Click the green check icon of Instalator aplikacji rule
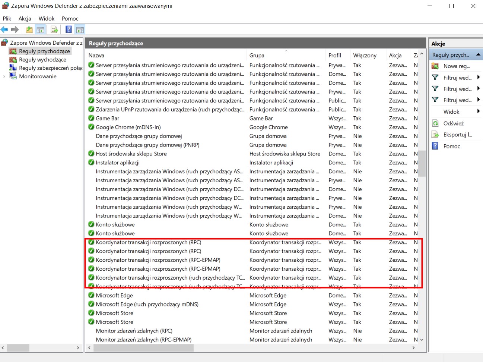Screen dimensions: 483x362 (x=91, y=163)
